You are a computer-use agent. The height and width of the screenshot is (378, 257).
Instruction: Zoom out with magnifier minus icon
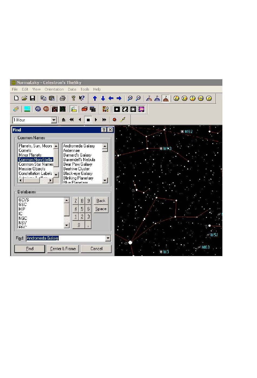click(x=138, y=98)
